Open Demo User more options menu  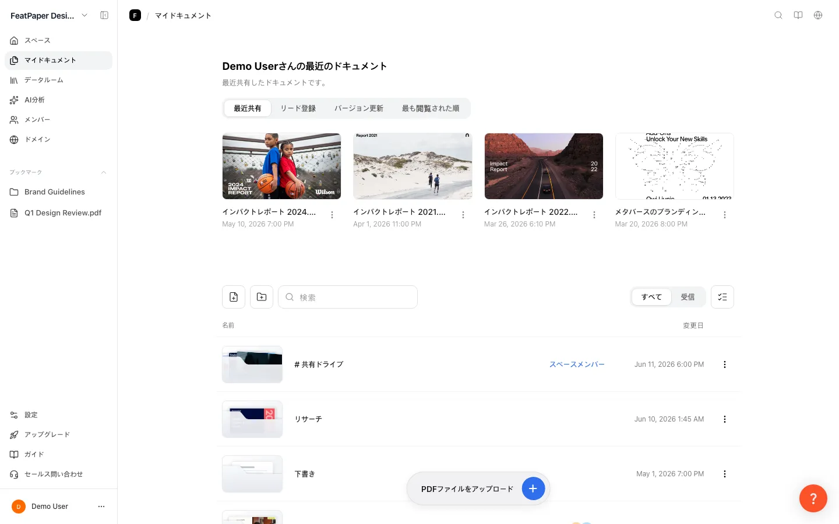101,507
